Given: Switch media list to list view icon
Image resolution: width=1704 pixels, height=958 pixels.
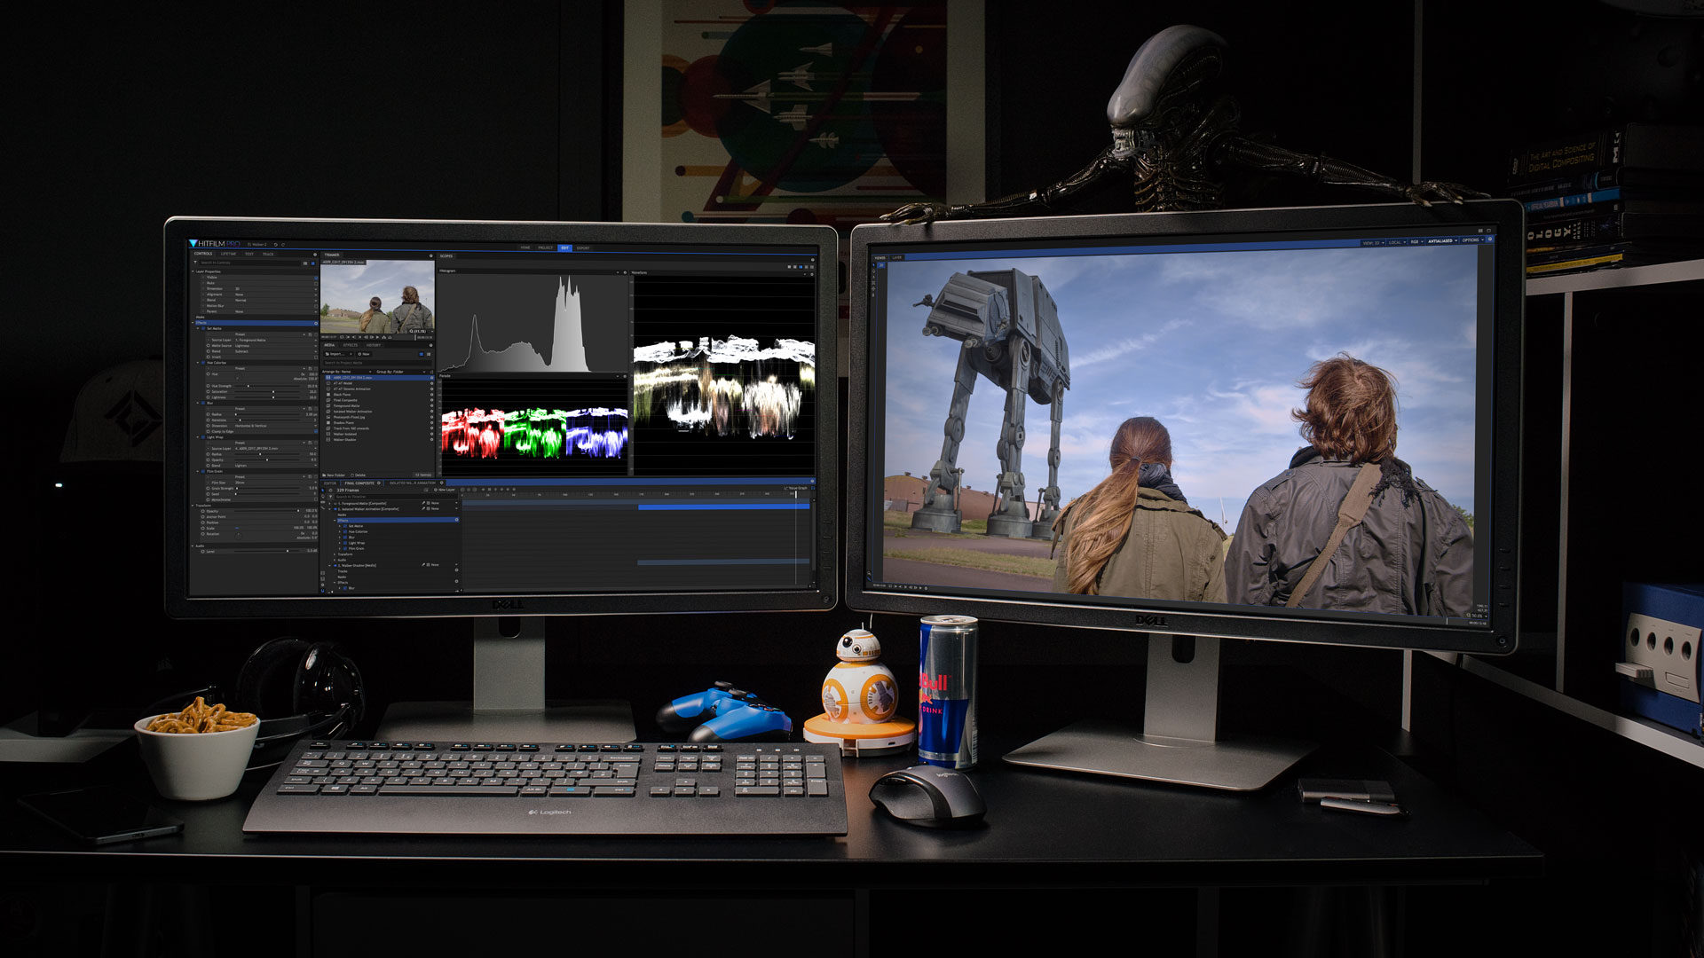Looking at the screenshot, I should click(x=429, y=354).
